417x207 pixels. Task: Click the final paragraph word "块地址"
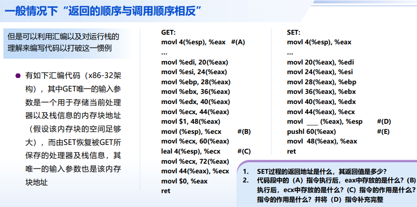pos(37,183)
